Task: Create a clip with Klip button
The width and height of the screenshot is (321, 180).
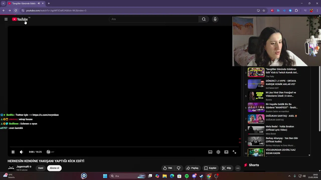Action: 226,168
